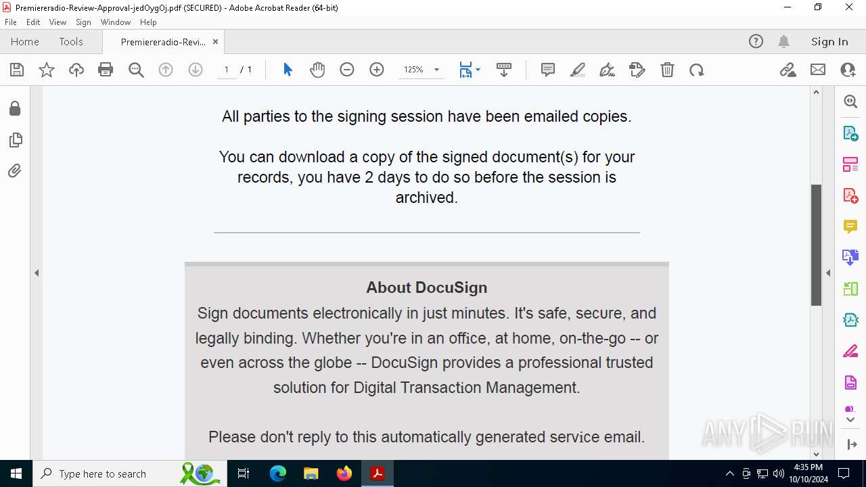Open security settings via the padlock icon
Image resolution: width=866 pixels, height=487 pixels.
point(15,108)
